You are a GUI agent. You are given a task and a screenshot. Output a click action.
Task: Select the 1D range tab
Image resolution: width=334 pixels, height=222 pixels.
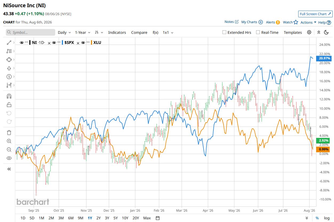(23, 218)
